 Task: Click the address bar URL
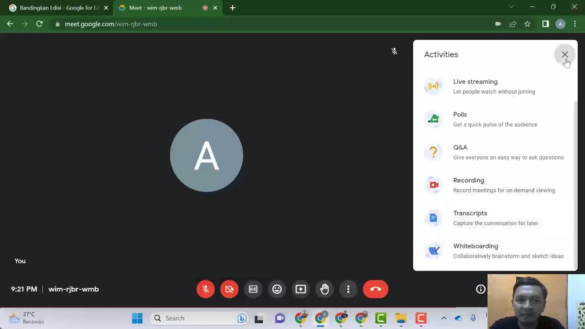coord(111,24)
